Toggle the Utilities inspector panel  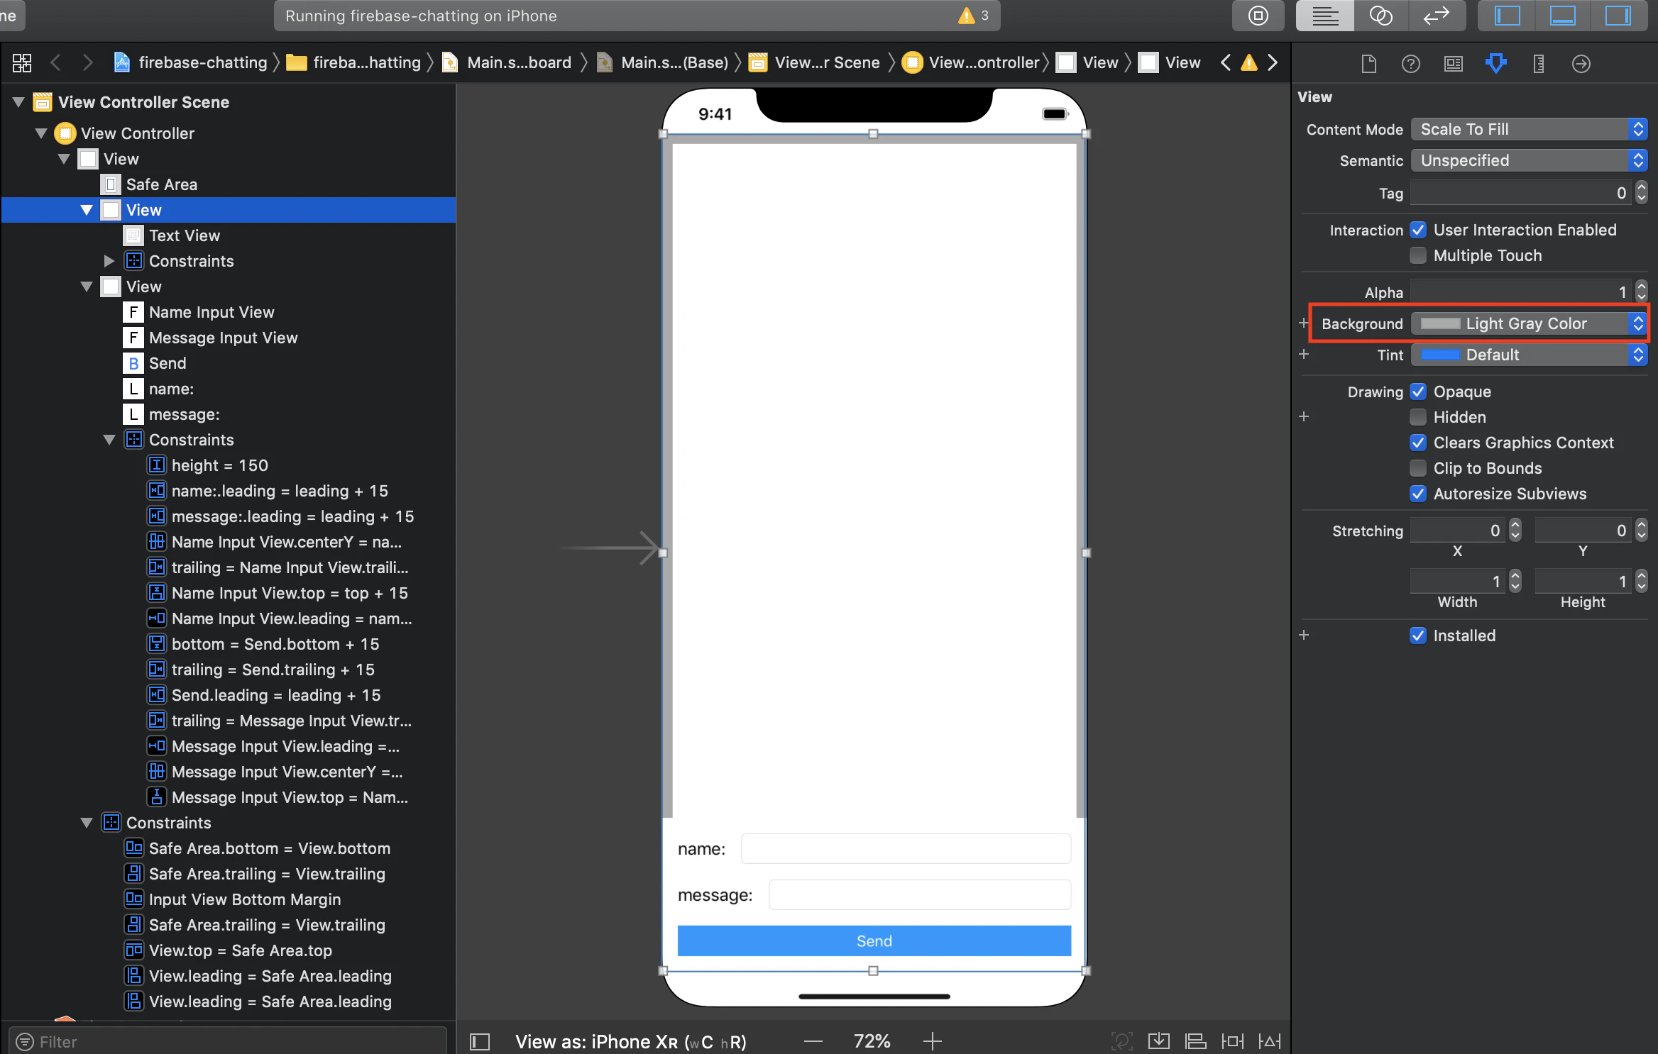pos(1618,16)
